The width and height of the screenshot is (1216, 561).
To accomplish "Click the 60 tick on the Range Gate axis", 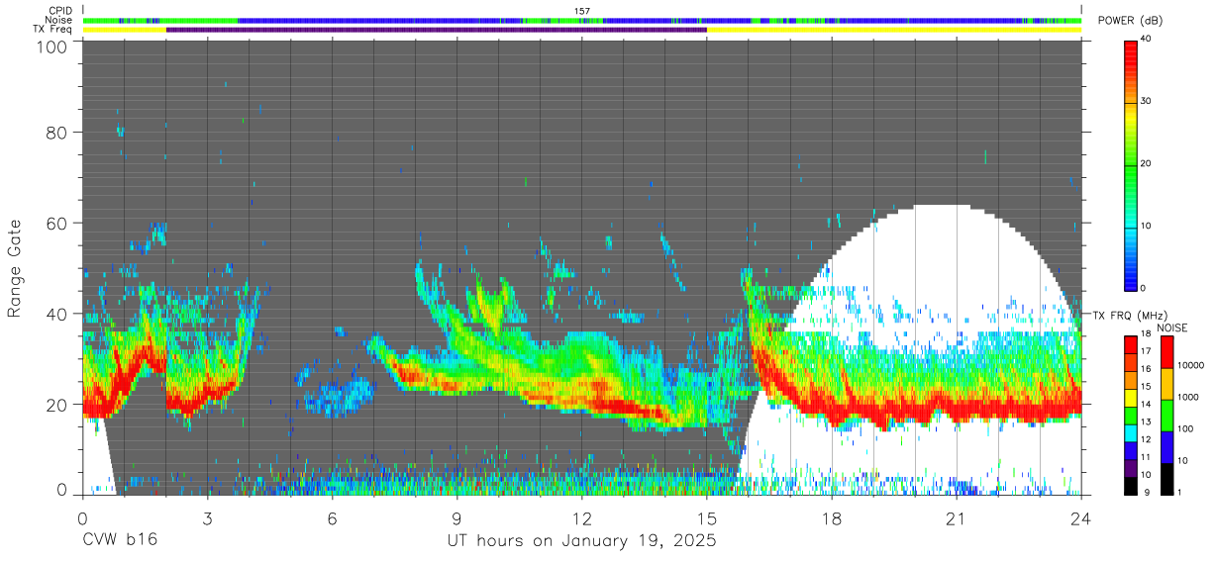I will click(57, 224).
